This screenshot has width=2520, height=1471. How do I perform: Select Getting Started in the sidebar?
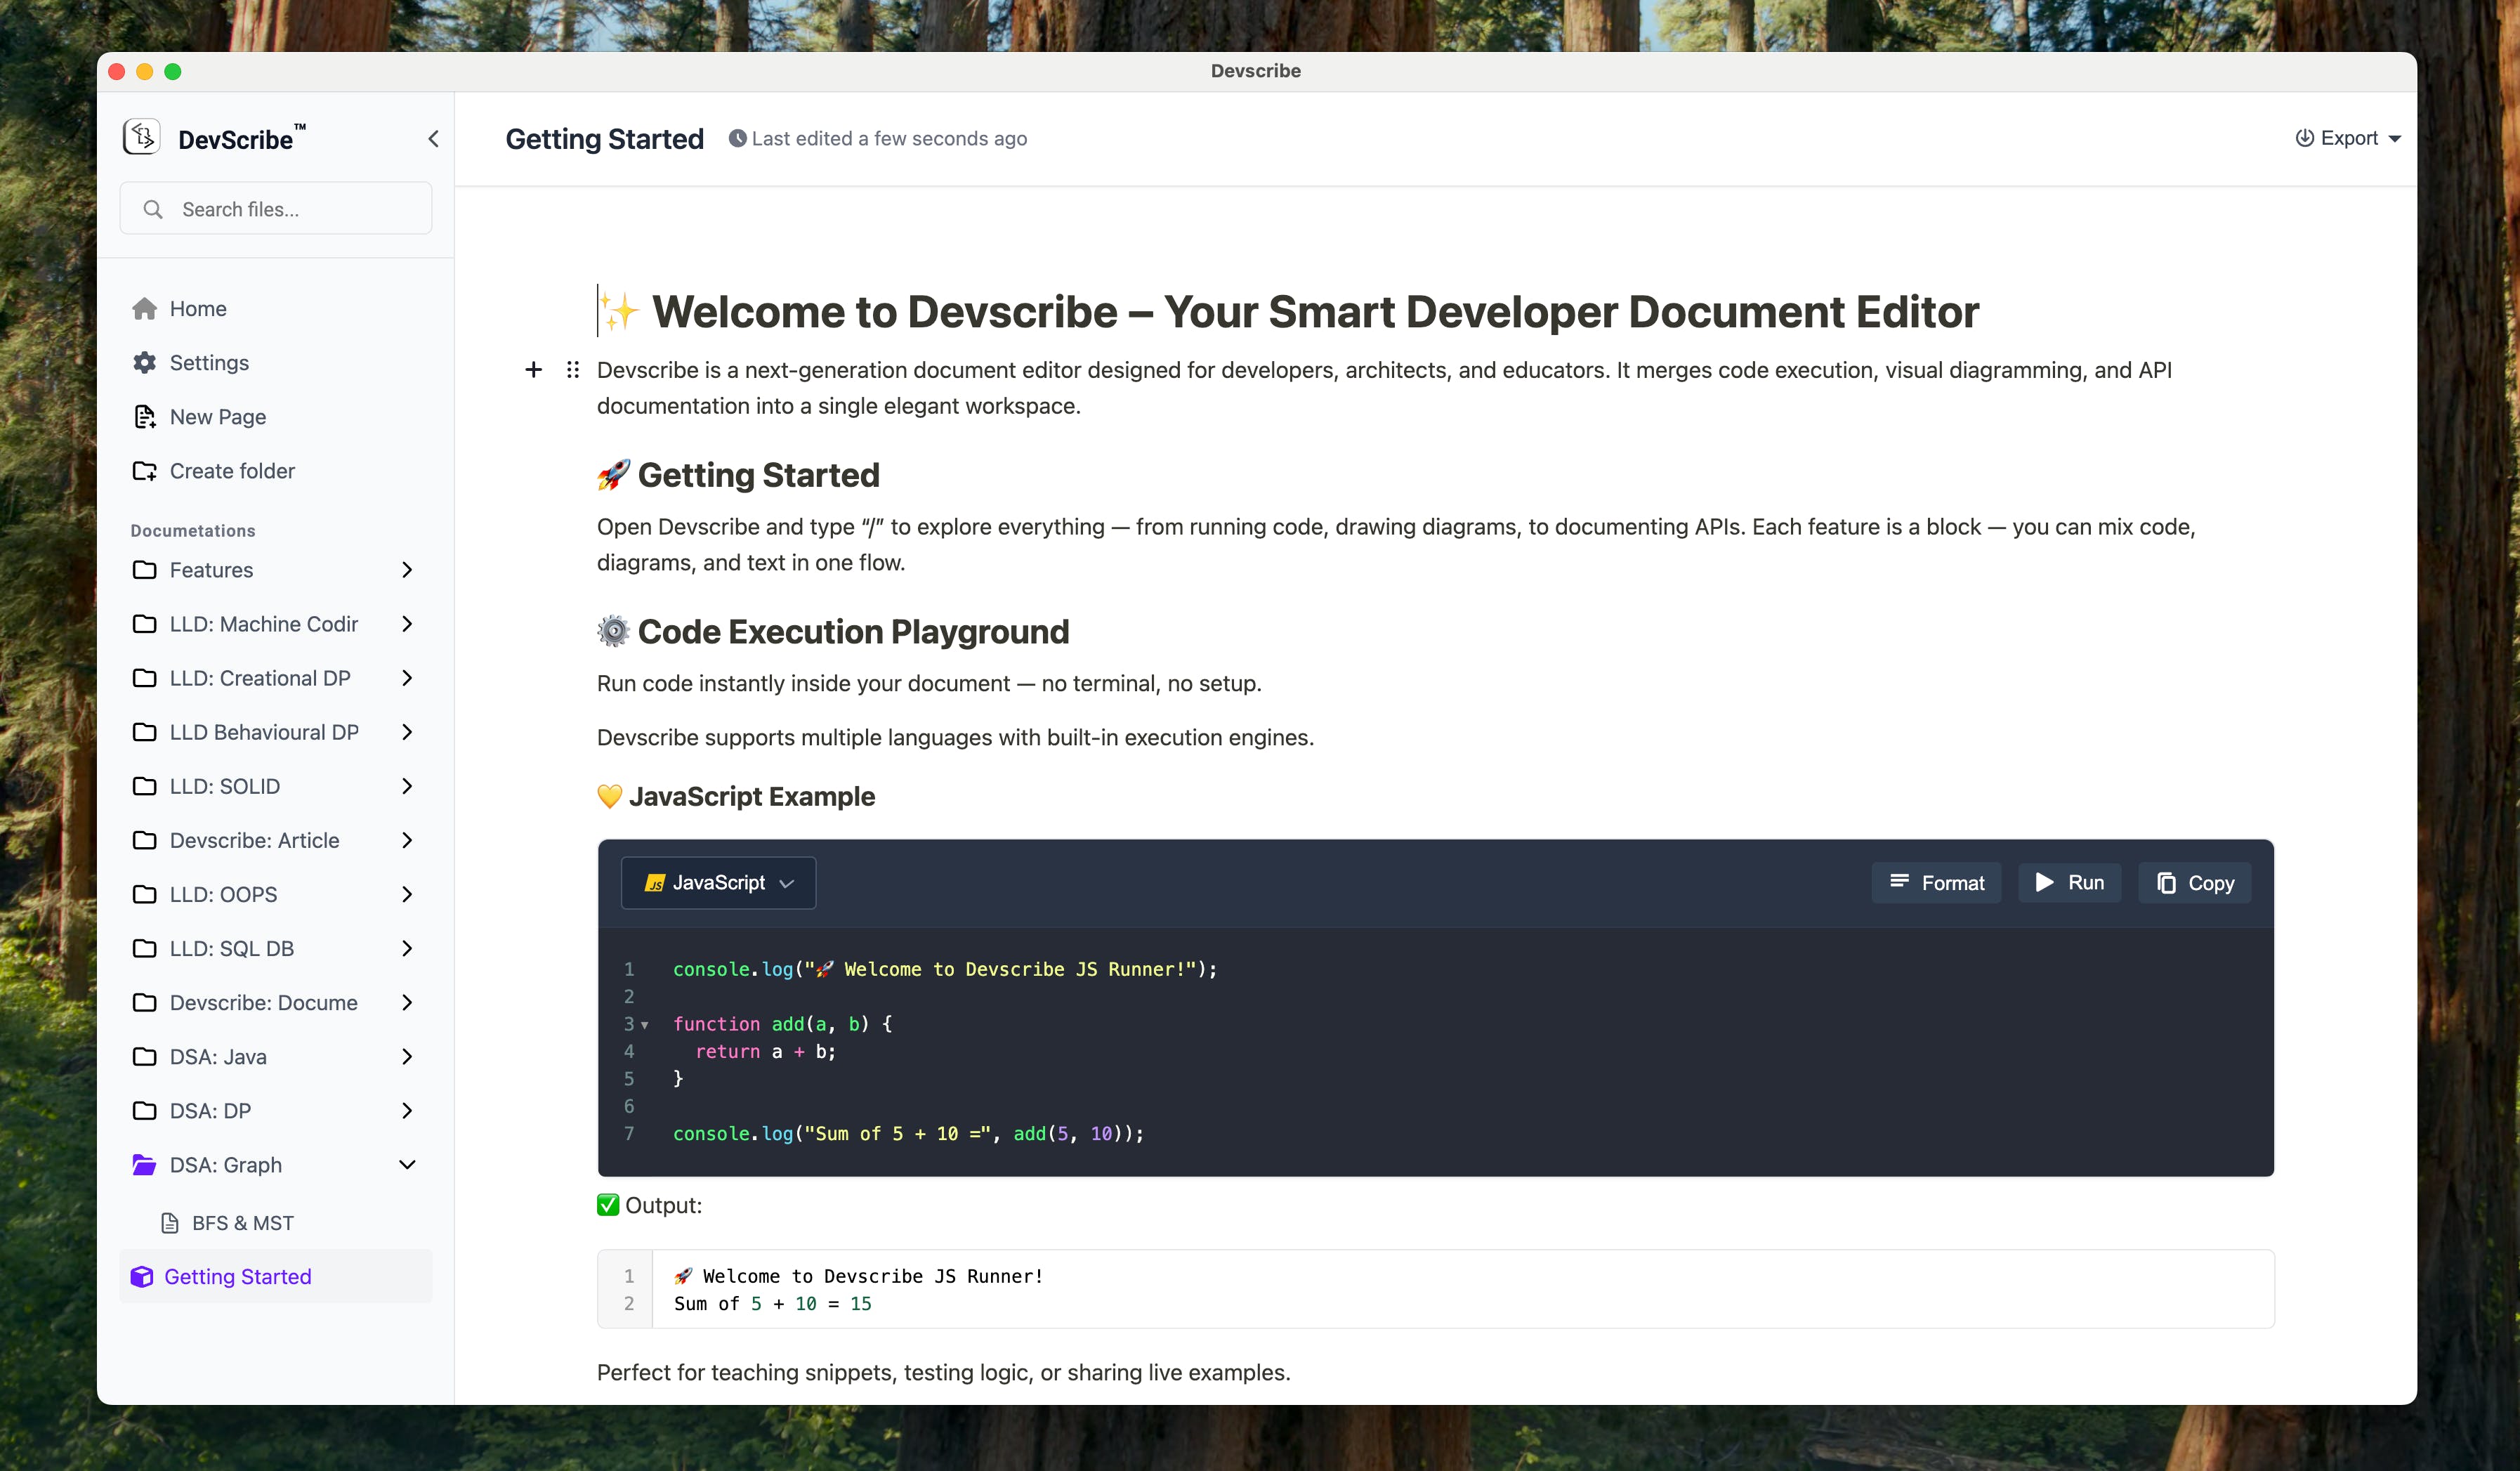pos(238,1277)
